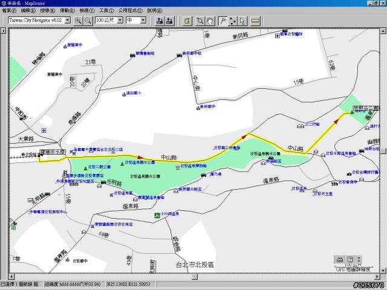Click the 光明路 label below the park
The height and width of the screenshot is (290, 387).
[x=114, y=182]
